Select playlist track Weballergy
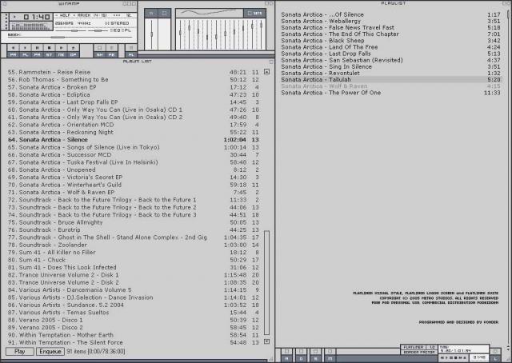The width and height of the screenshot is (512, 363). 391,22
